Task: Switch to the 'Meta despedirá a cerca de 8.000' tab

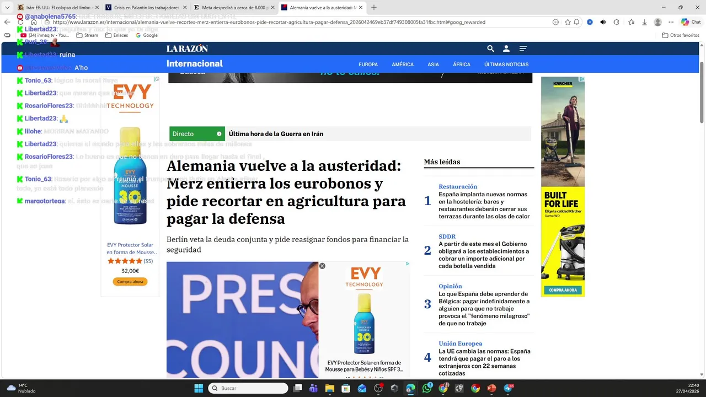Action: 234,8
